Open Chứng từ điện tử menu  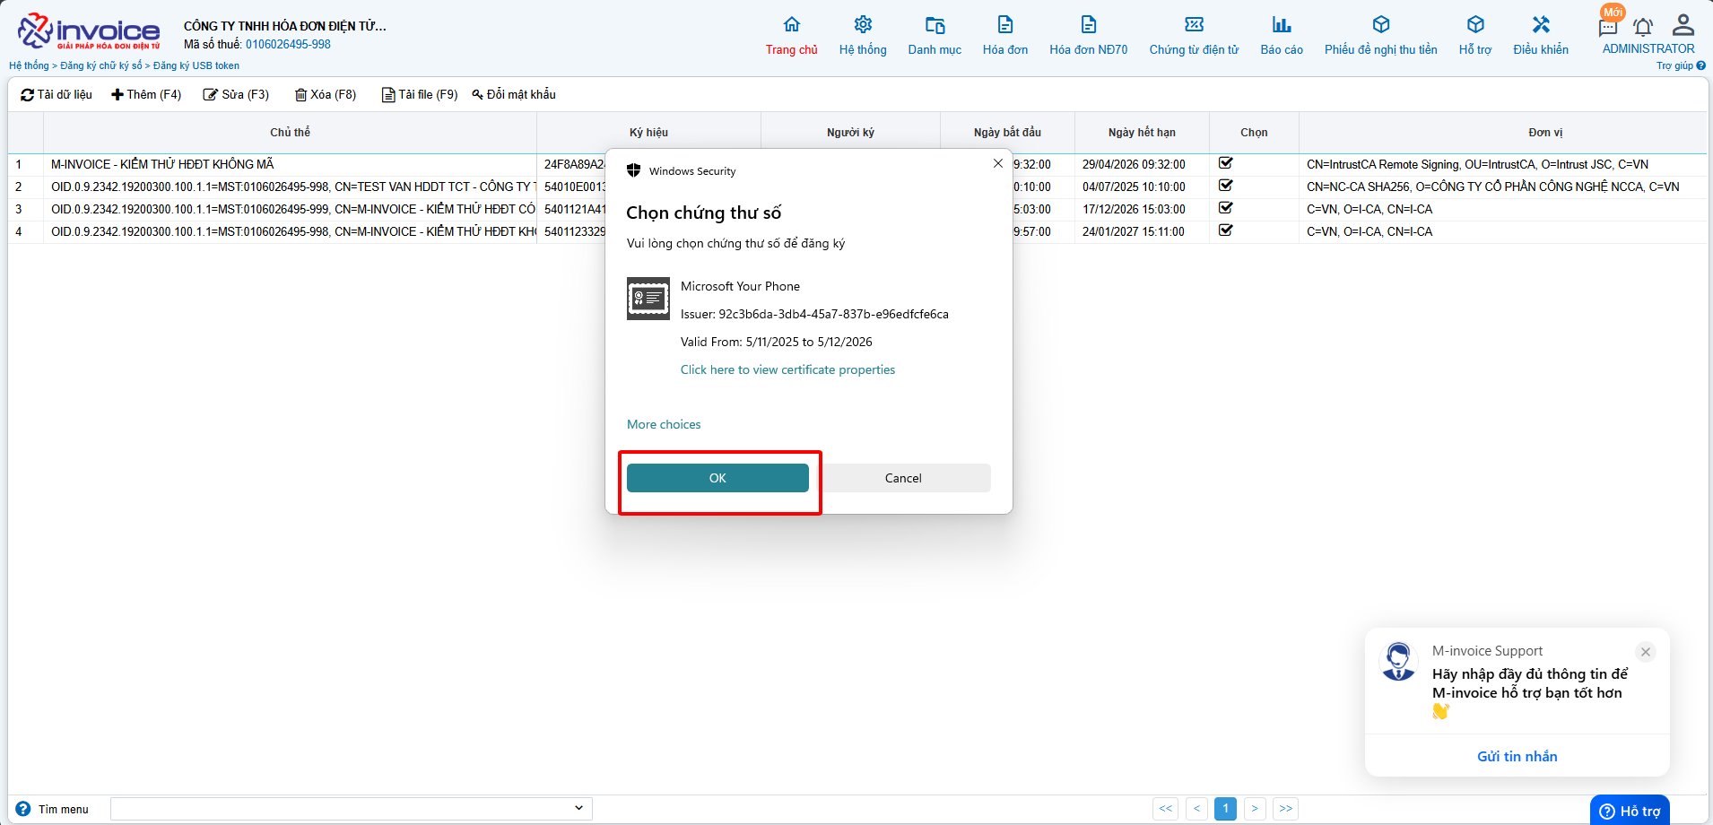(1194, 25)
